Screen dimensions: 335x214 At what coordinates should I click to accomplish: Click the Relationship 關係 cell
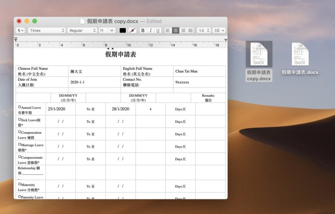pos(31,172)
